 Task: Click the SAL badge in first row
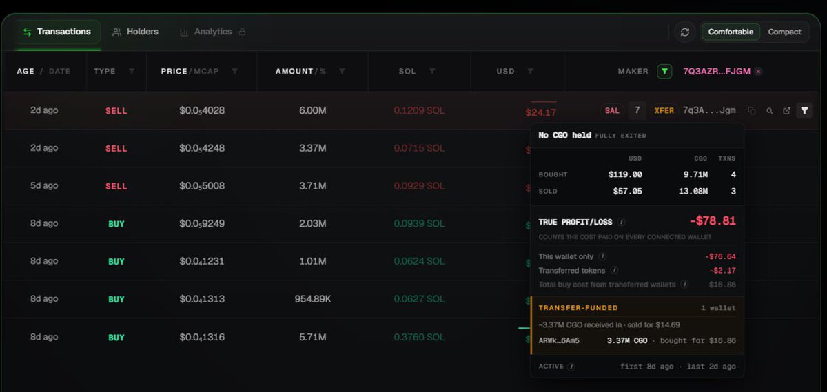[612, 110]
